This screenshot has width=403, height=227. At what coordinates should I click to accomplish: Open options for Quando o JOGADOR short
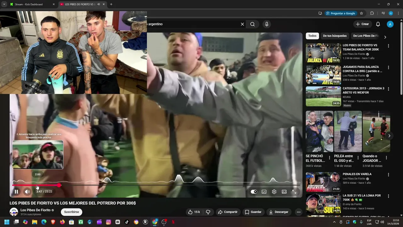click(x=386, y=158)
